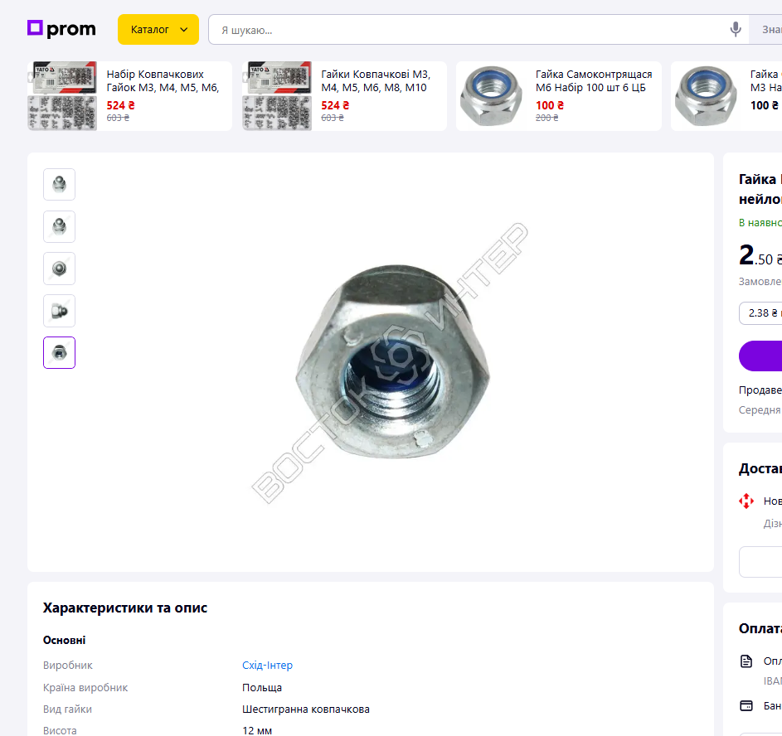Click the bank card payment icon
Image resolution: width=782 pixels, height=736 pixels.
click(746, 705)
